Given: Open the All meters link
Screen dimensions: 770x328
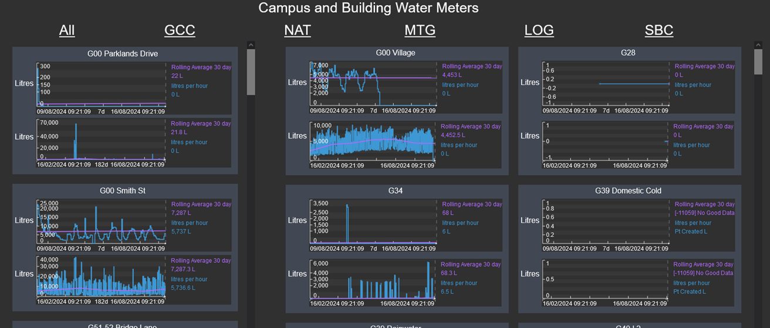Looking at the screenshot, I should click(x=67, y=31).
